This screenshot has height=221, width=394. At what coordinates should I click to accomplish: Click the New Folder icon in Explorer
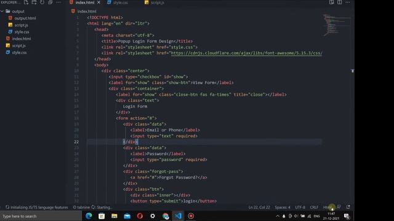point(34,2)
